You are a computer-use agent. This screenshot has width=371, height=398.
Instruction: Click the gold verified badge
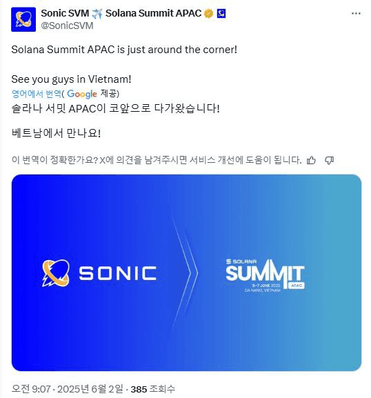tap(208, 14)
